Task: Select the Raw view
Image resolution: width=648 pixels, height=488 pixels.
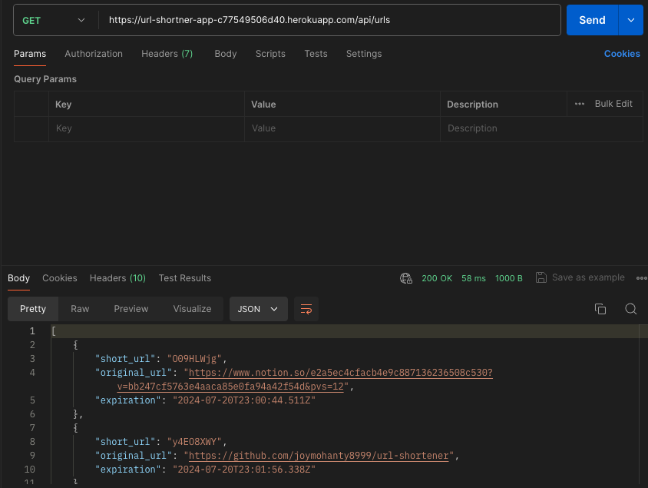Action: pyautogui.click(x=80, y=309)
